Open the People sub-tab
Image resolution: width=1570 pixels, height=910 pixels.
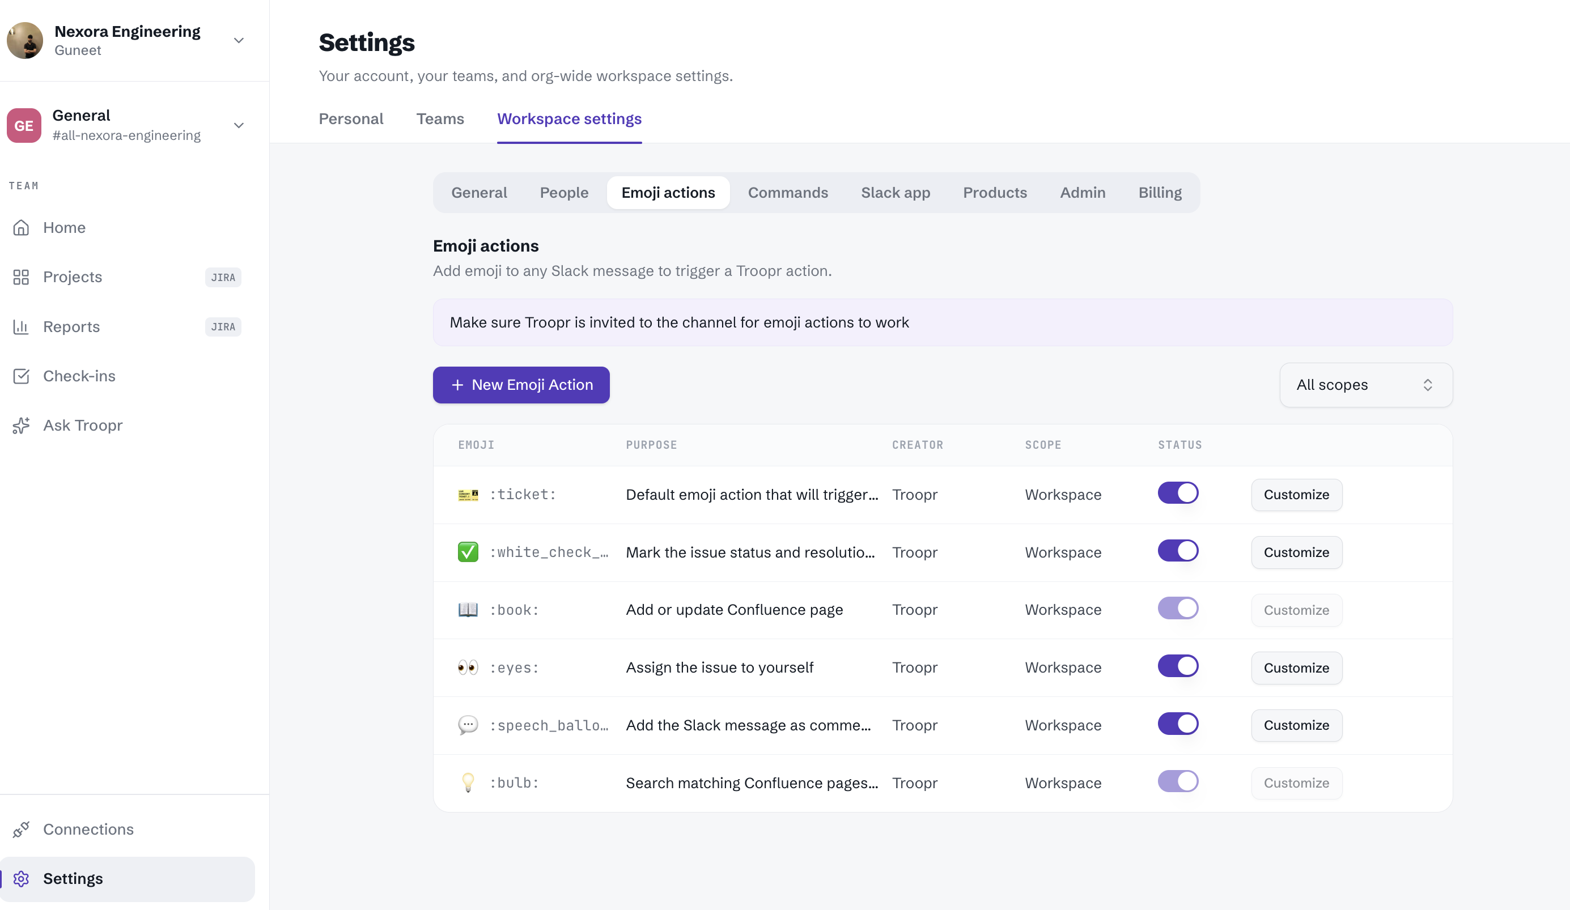(x=564, y=193)
